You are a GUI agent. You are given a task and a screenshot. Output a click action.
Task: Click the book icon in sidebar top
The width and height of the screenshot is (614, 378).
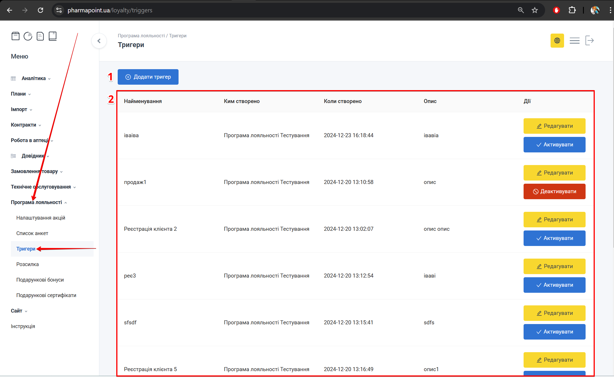(53, 36)
